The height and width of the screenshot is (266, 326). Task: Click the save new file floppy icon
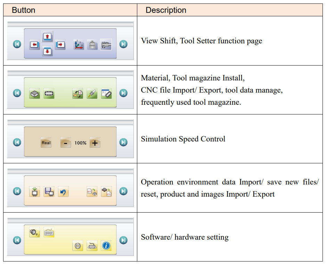49,191
